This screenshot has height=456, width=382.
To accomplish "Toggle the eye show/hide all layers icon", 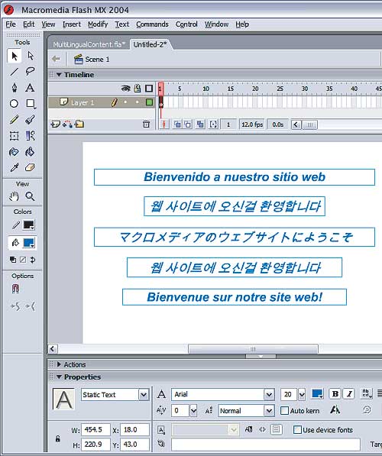I will (126, 89).
